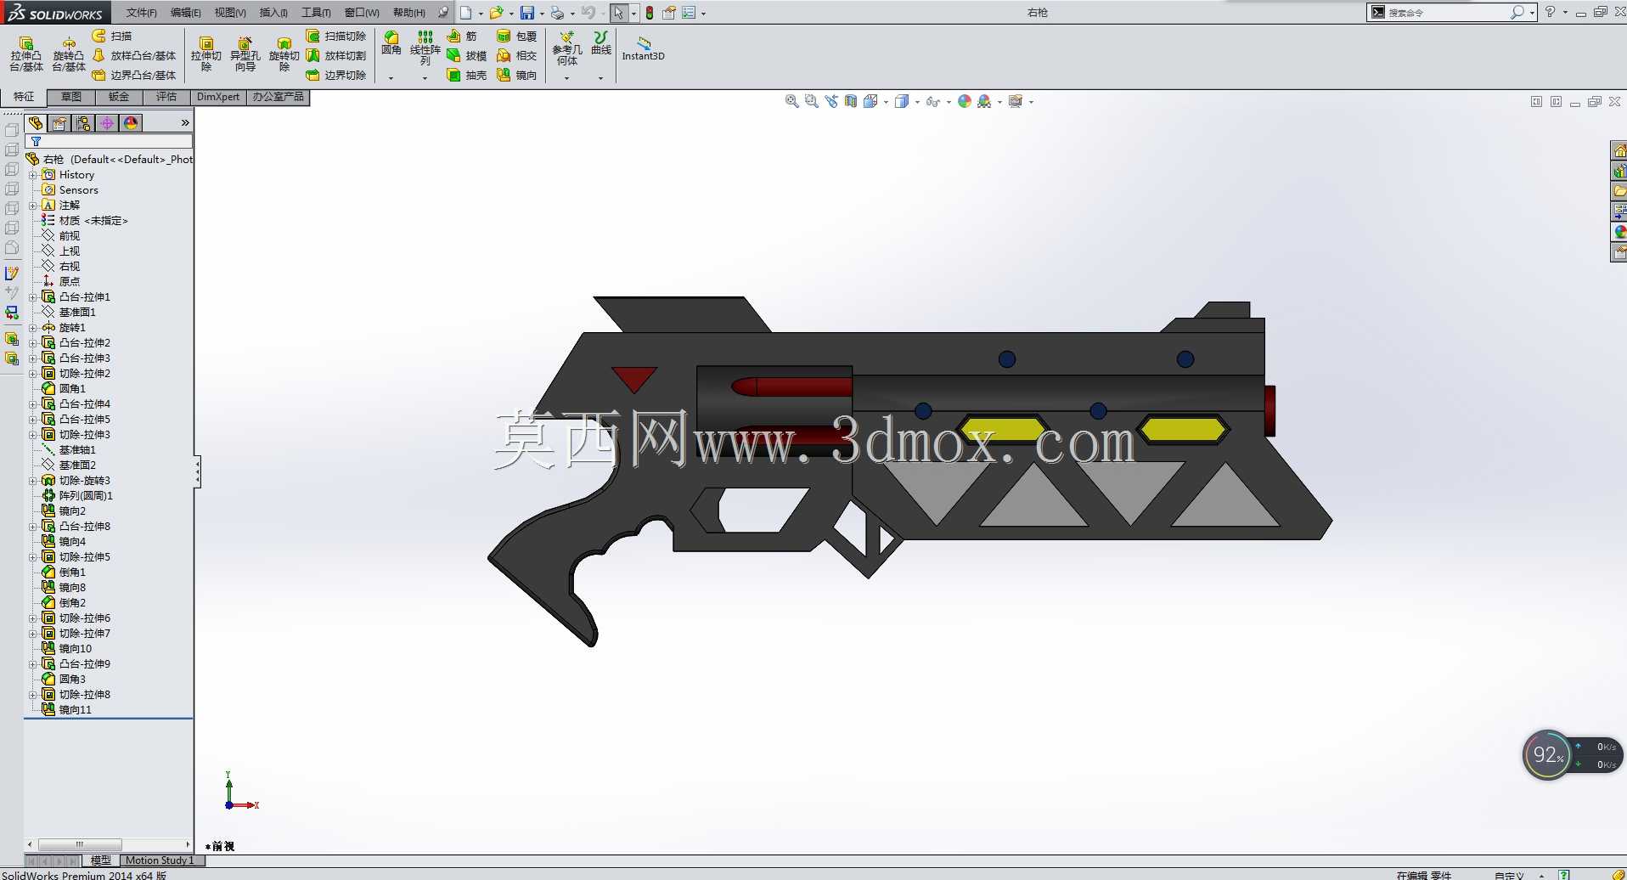
Task: Open the 插入(I) menu
Action: point(273,13)
